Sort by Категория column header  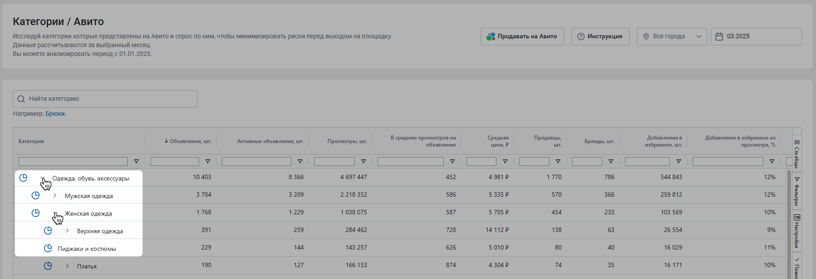[x=31, y=141]
